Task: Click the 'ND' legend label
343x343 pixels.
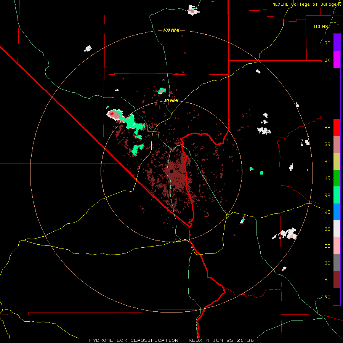Action: [327, 297]
